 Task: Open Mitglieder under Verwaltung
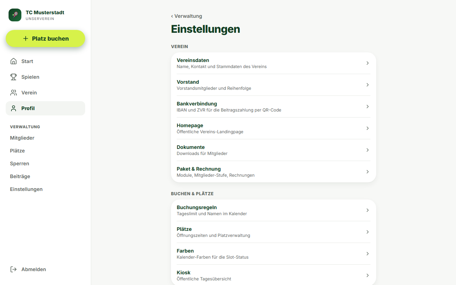(22, 138)
